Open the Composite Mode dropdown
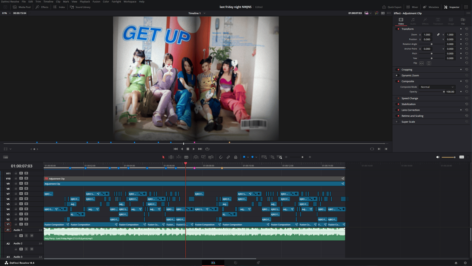The width and height of the screenshot is (472, 266). point(437,87)
